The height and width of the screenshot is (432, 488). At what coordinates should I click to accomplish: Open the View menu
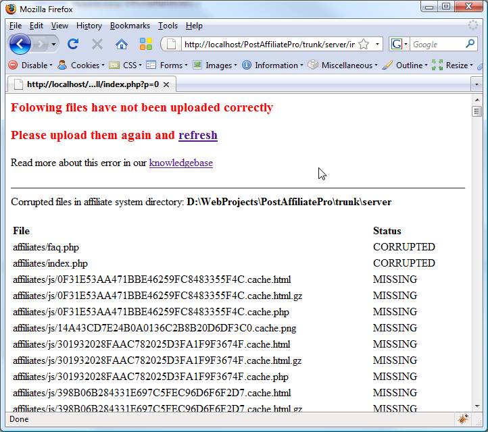click(x=59, y=26)
